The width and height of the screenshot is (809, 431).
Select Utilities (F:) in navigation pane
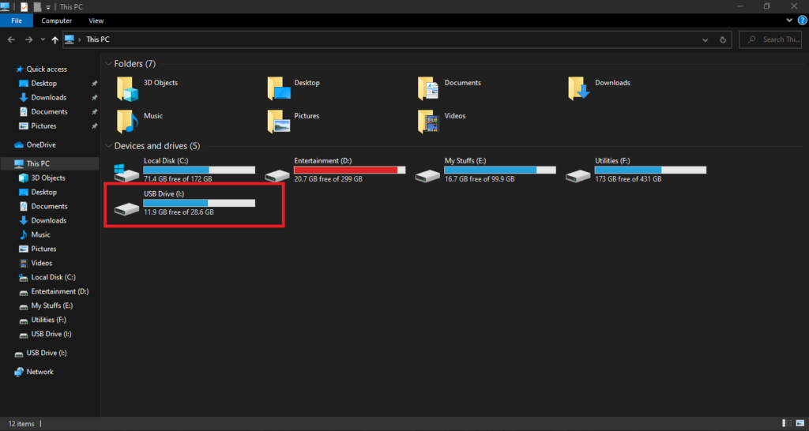coord(50,320)
